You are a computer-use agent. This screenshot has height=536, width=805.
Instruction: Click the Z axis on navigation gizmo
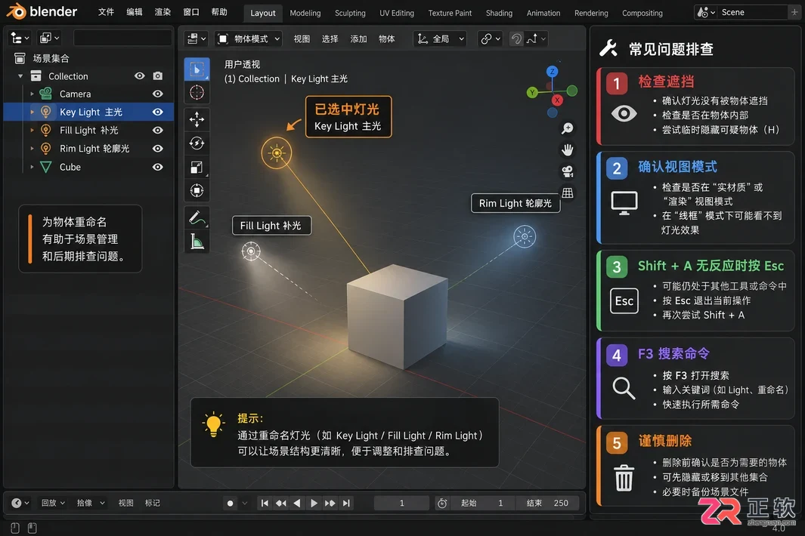click(552, 71)
